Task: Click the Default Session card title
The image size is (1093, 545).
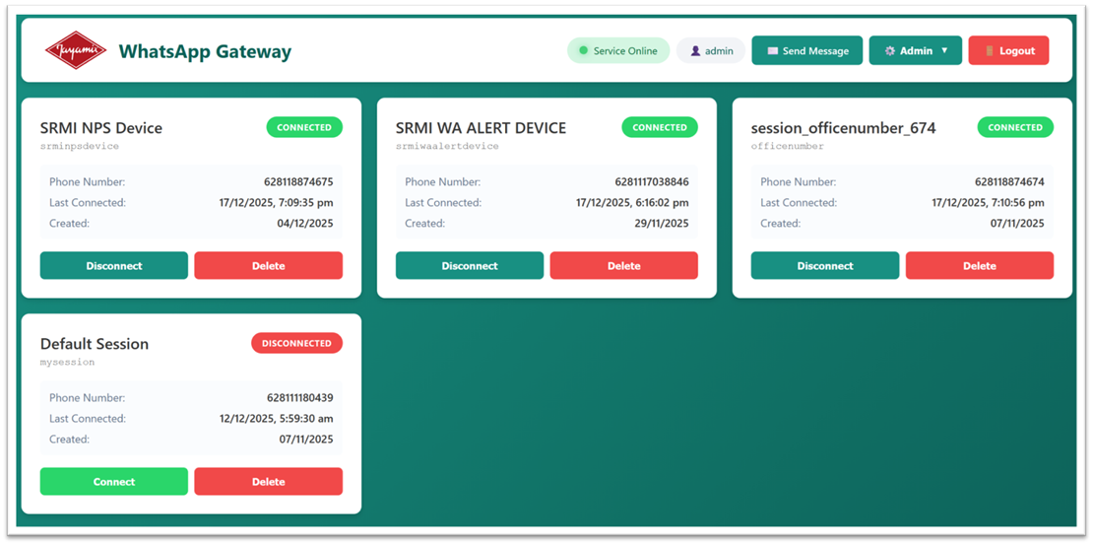Action: (x=95, y=344)
